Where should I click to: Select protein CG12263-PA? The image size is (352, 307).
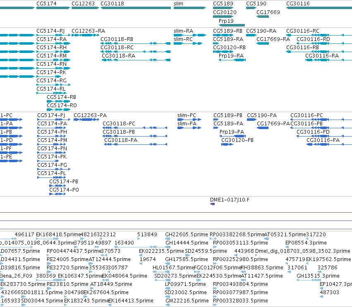[x=90, y=115]
